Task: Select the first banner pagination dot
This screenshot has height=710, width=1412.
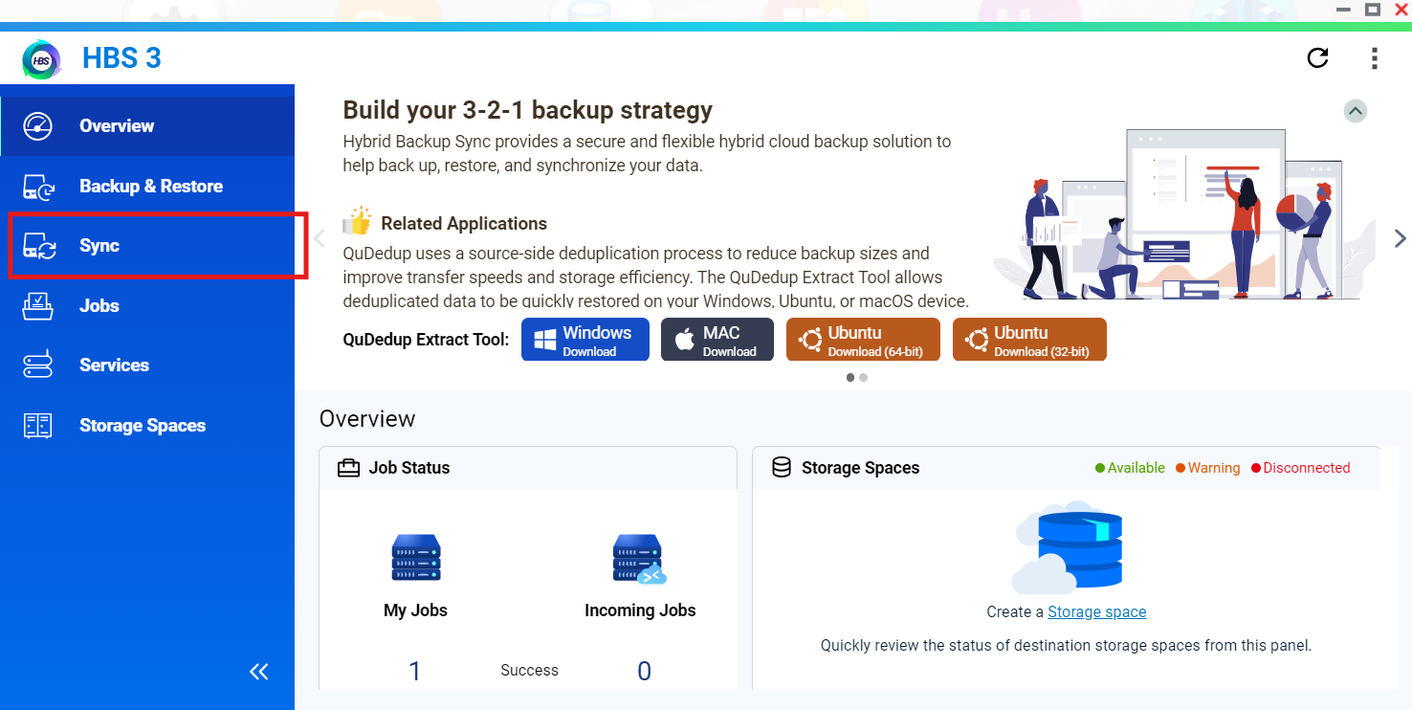Action: [850, 378]
